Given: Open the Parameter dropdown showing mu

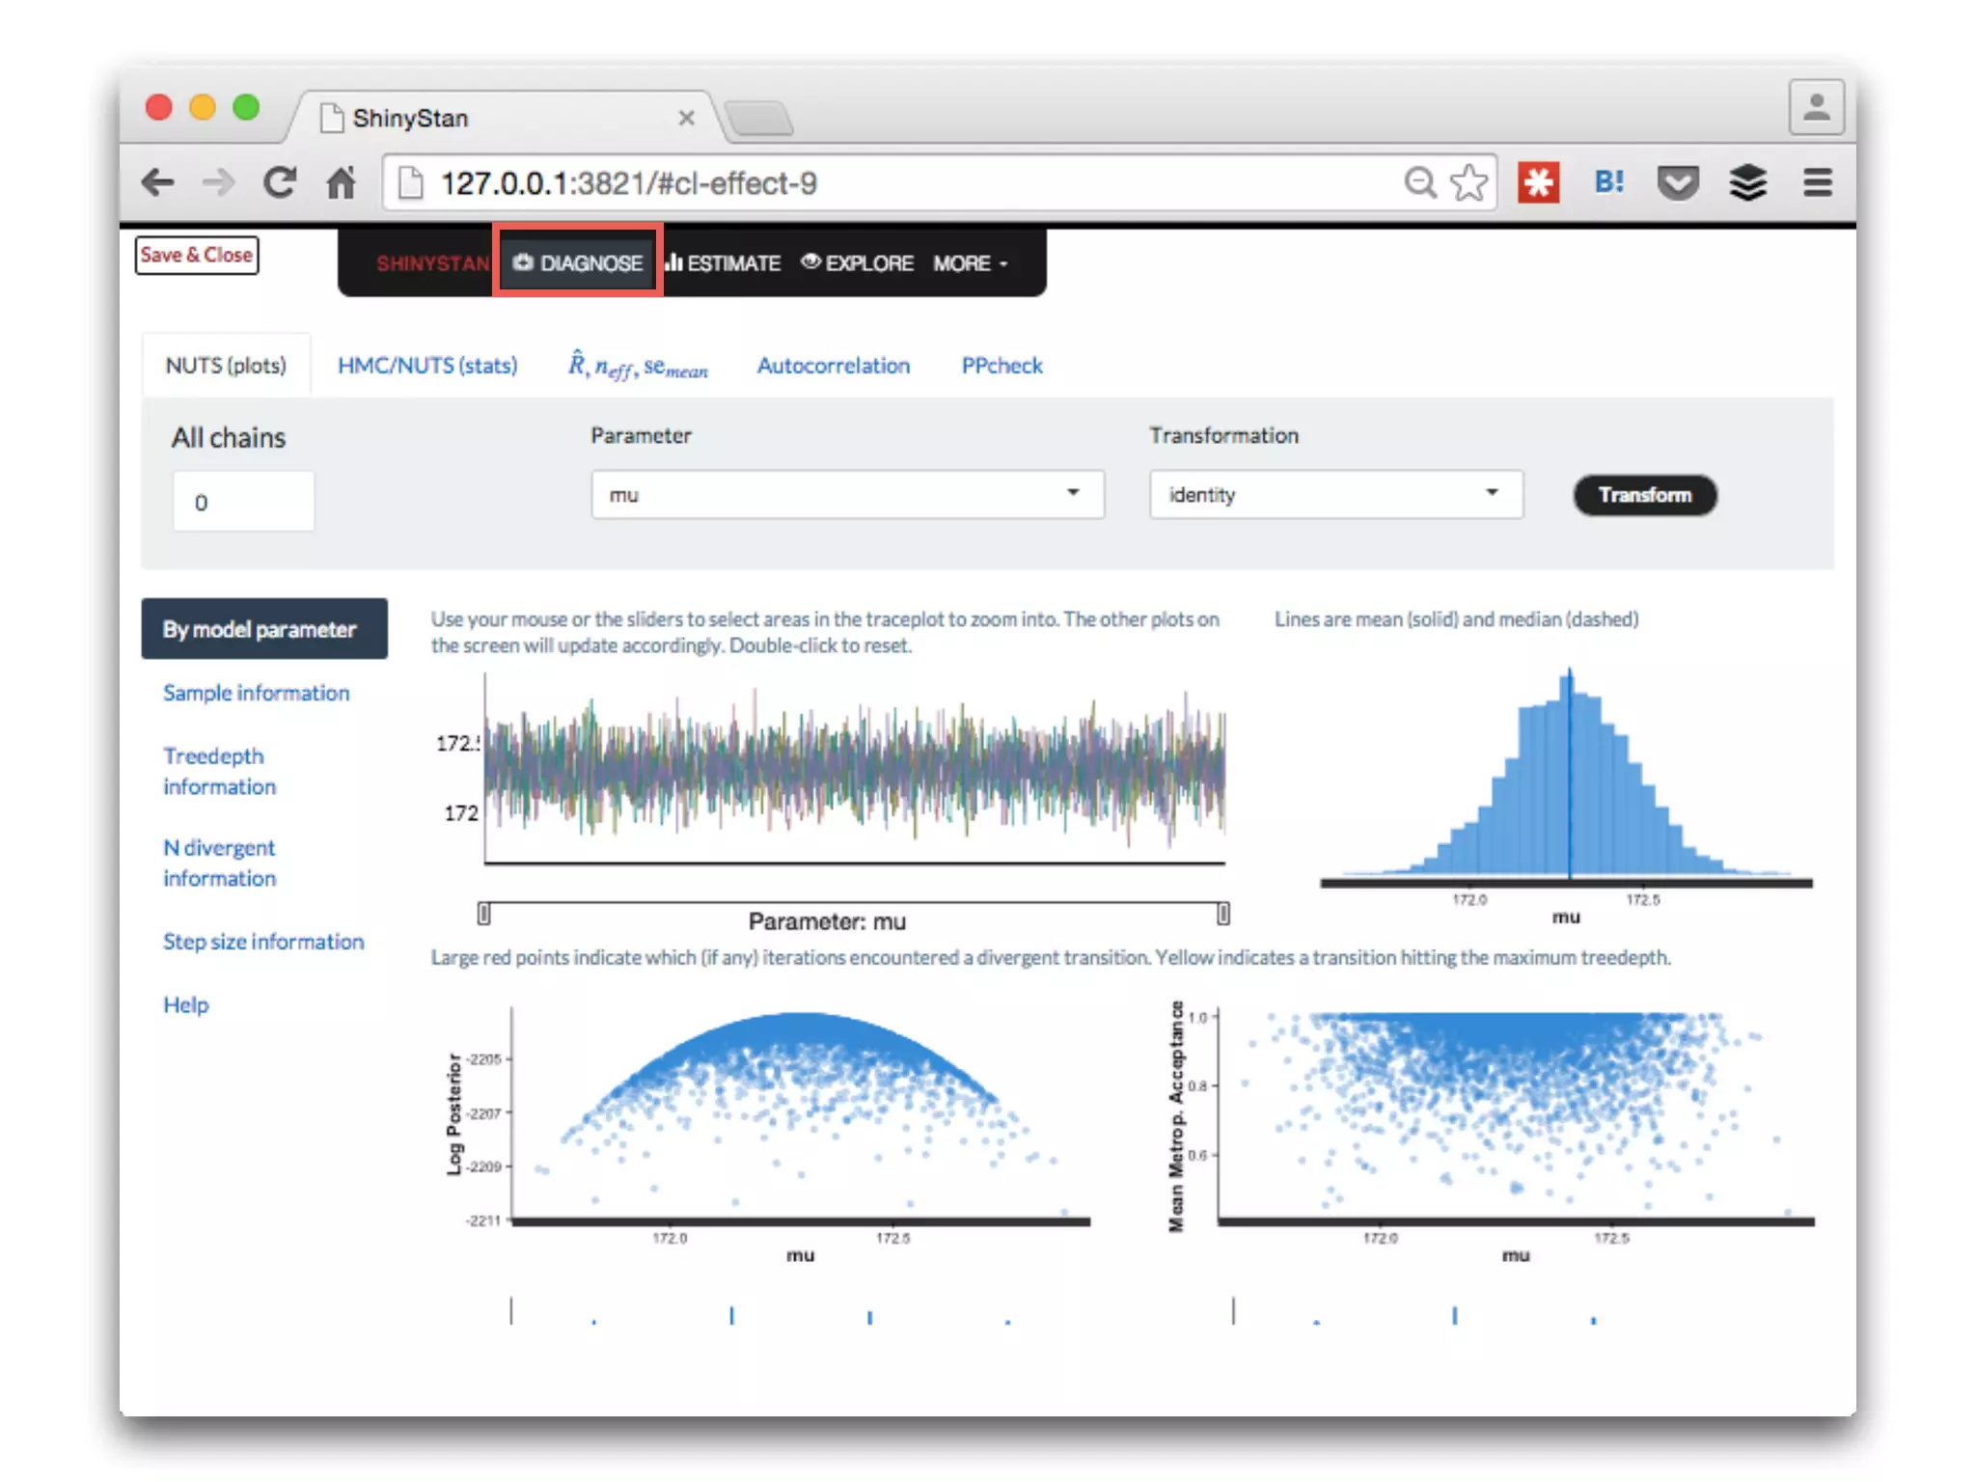Looking at the screenshot, I should pos(847,495).
